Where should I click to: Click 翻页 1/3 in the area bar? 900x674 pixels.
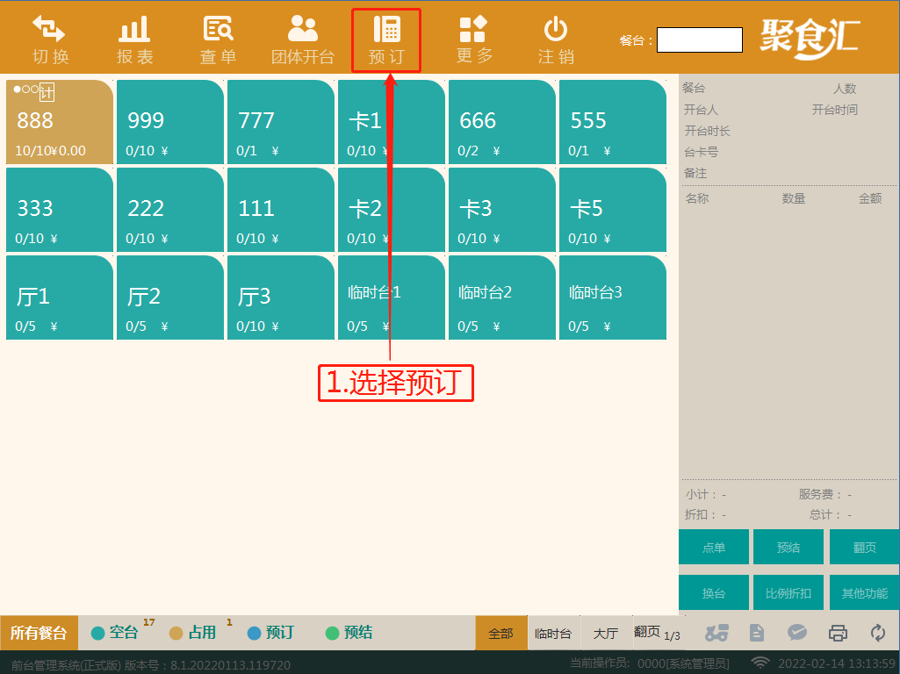(x=657, y=633)
